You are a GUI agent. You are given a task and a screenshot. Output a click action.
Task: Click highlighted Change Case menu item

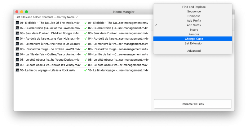tap(193, 39)
